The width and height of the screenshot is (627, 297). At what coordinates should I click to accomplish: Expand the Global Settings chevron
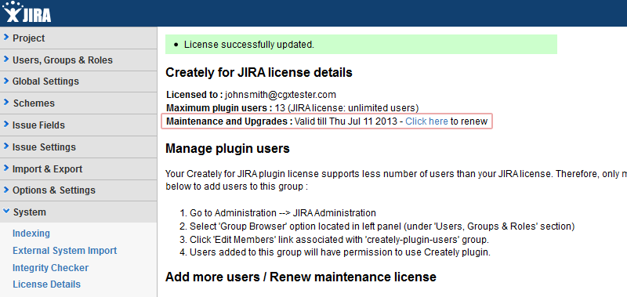6,81
